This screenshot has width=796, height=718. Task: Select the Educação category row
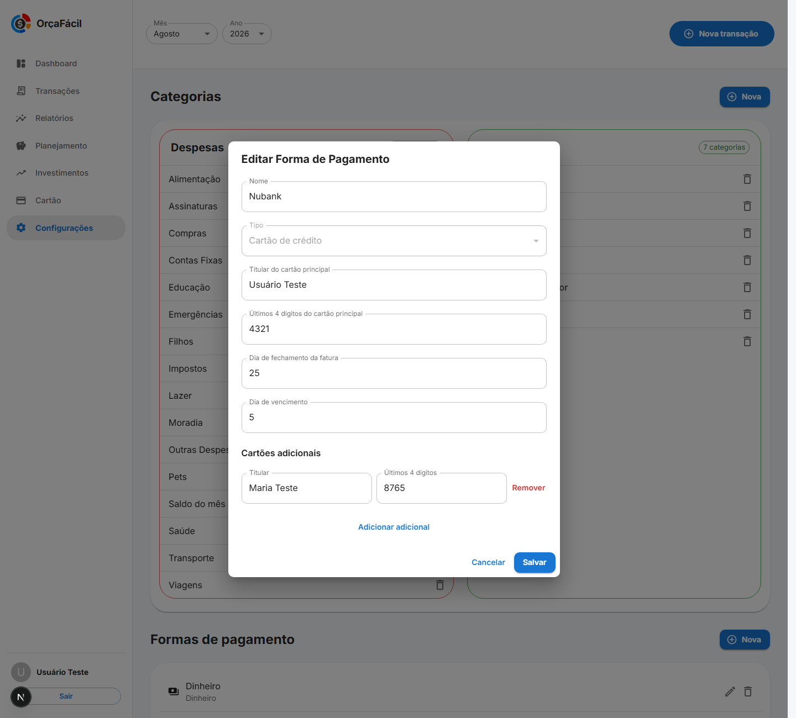[194, 287]
